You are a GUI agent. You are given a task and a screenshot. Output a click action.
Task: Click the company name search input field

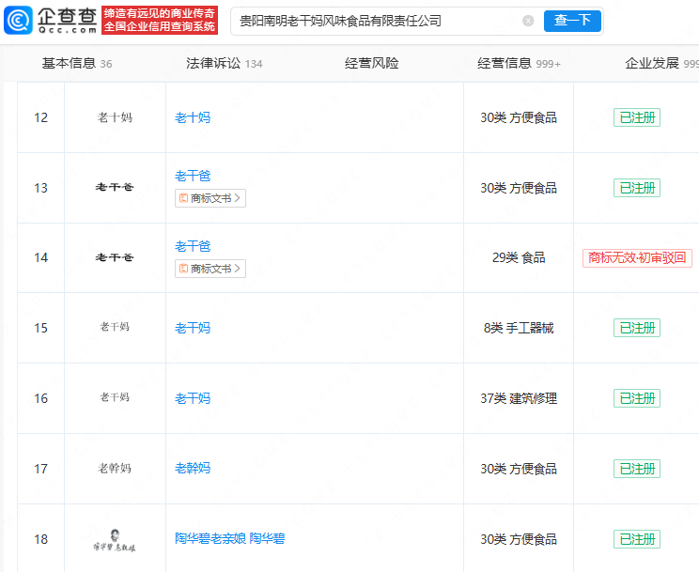click(376, 21)
